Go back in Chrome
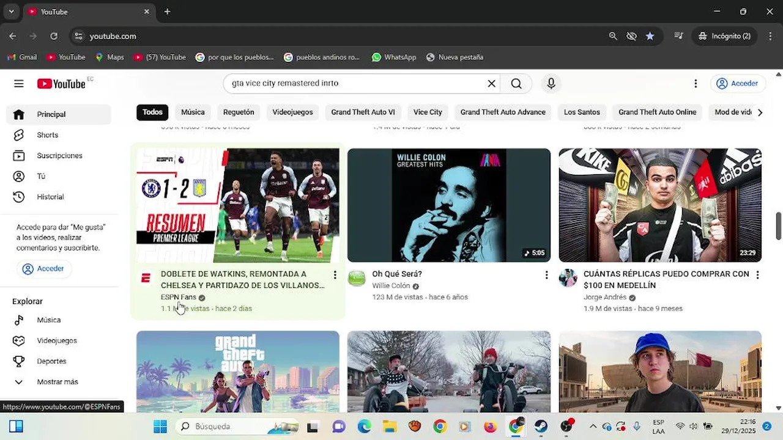 coord(13,36)
